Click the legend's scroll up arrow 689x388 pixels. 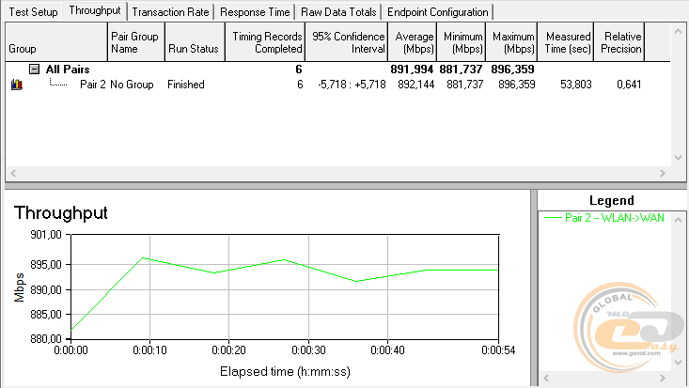tap(679, 219)
